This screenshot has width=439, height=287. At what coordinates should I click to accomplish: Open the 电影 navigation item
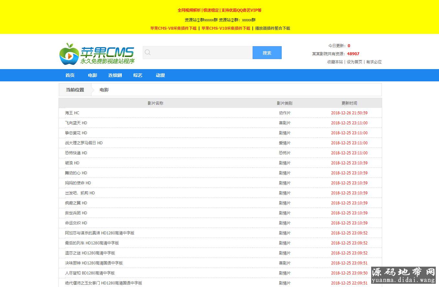click(92, 75)
